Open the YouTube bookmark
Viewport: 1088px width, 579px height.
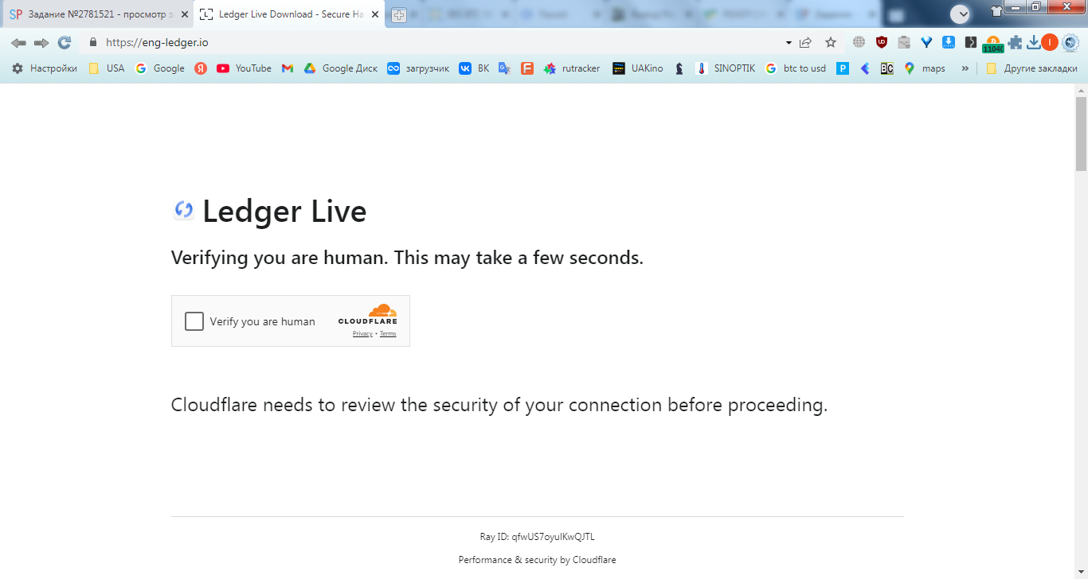(244, 68)
